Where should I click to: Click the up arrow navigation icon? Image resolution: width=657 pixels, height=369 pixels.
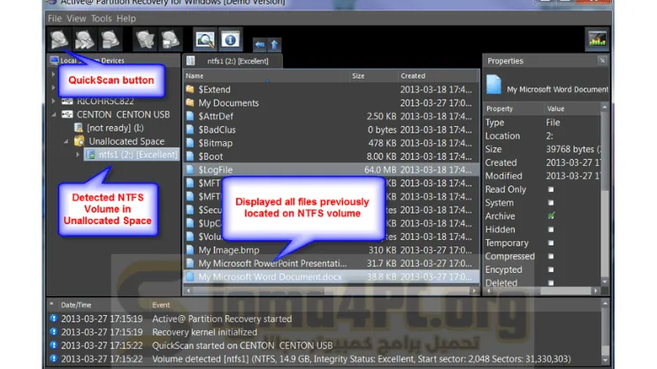point(273,43)
